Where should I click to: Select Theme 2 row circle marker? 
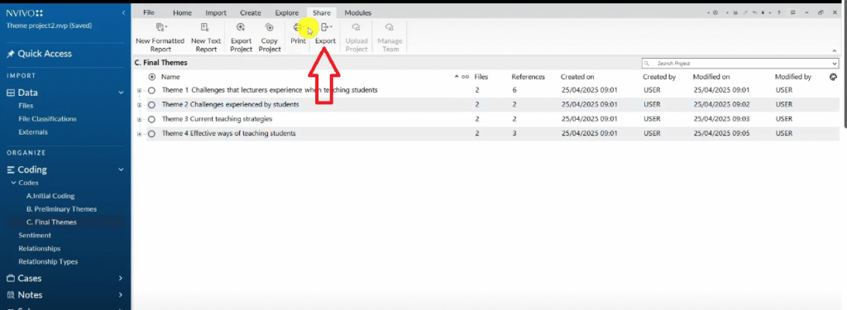(x=152, y=105)
